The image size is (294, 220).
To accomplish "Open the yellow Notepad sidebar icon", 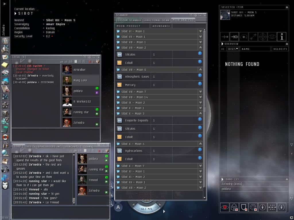I will click(x=5, y=65).
